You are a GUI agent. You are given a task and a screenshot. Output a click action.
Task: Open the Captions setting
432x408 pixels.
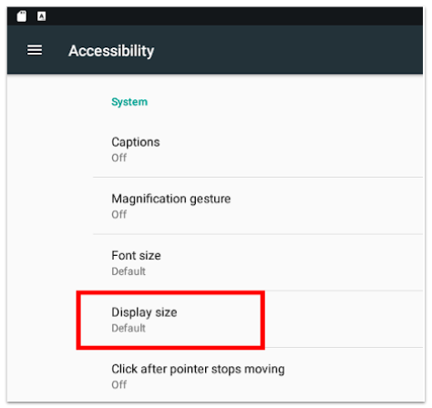(258, 149)
